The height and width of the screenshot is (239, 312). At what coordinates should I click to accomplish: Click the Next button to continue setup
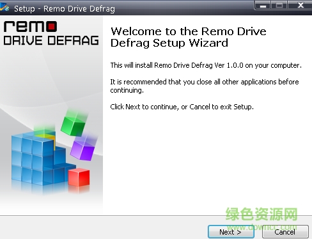click(x=231, y=231)
